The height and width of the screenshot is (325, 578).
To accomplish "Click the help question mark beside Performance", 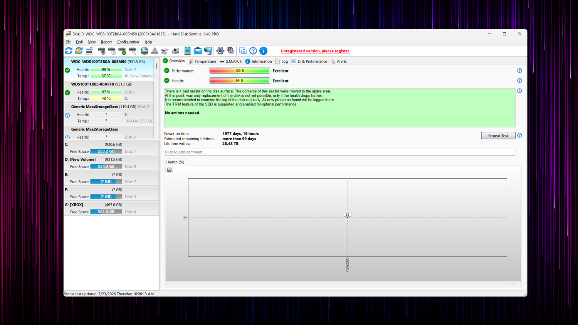I will [519, 70].
